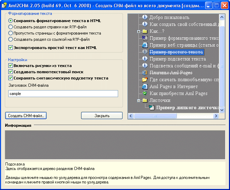The image size is (230, 190).
Task: Expand the Как...? tree node
Action: tap(138, 31)
